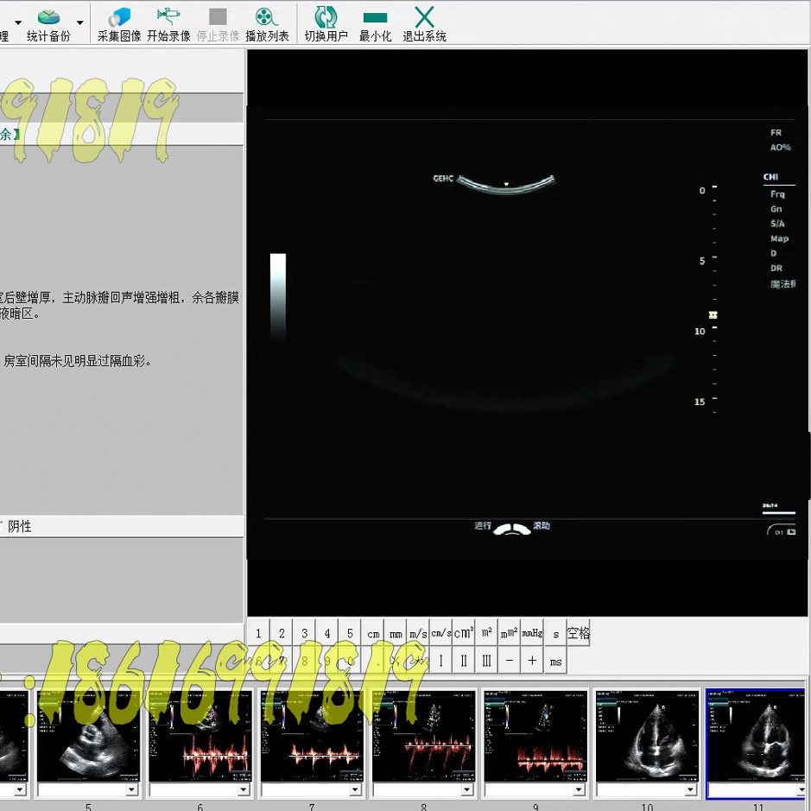Image resolution: width=811 pixels, height=811 pixels.
Task: Insert Roman numeral Ⅰ
Action: click(441, 661)
